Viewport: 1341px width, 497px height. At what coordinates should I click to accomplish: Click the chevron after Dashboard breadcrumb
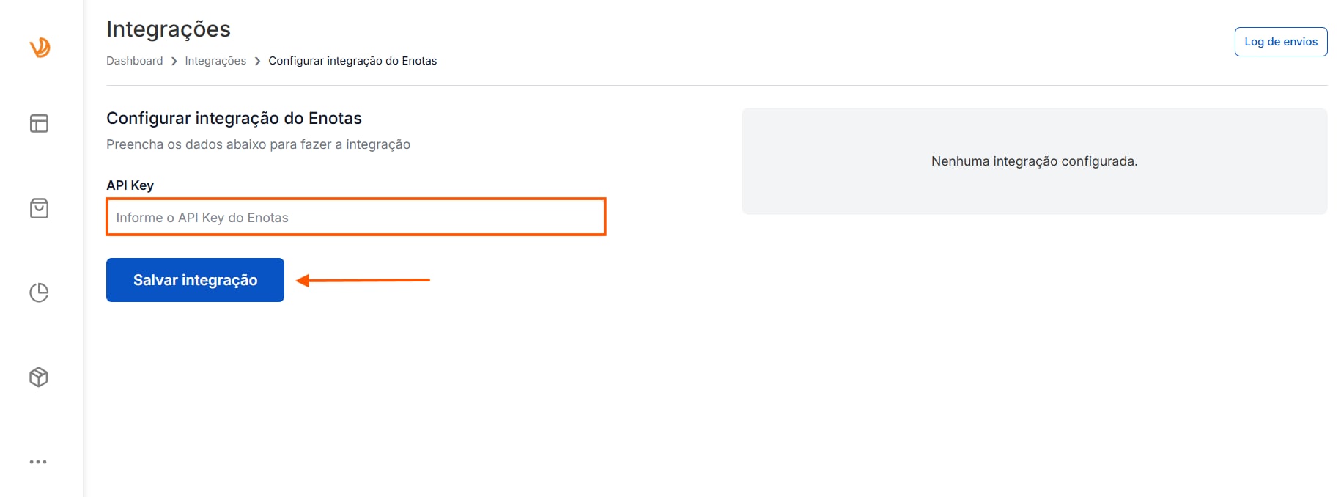(174, 62)
